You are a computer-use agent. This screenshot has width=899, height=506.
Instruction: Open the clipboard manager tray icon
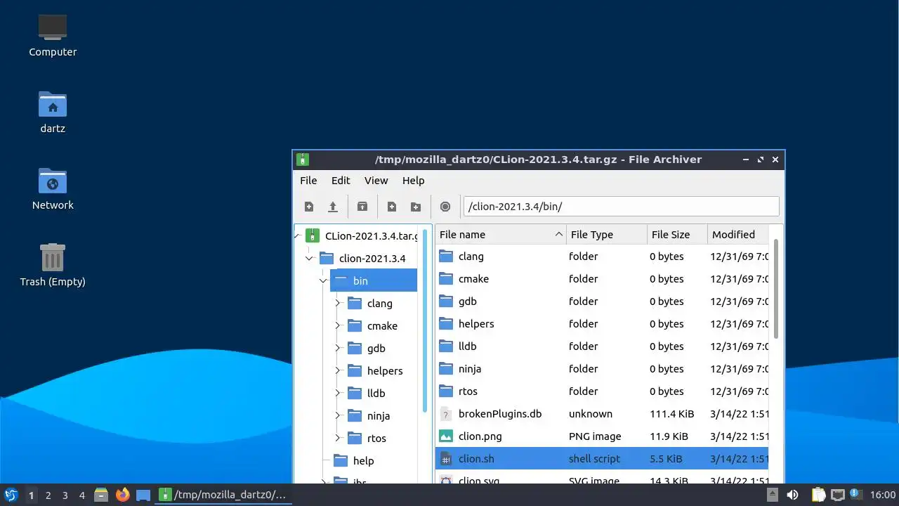[x=819, y=495]
